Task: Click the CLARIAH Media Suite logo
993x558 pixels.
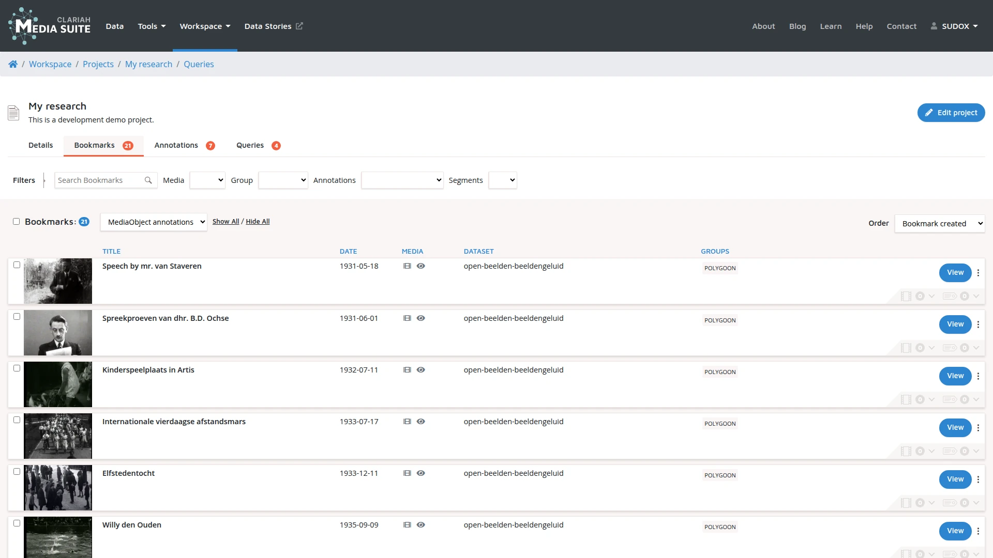Action: pyautogui.click(x=50, y=26)
